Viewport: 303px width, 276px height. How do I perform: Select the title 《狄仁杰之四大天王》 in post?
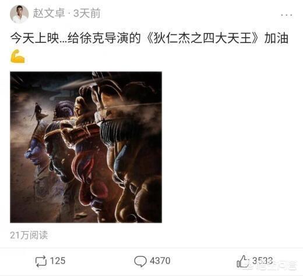tap(202, 38)
